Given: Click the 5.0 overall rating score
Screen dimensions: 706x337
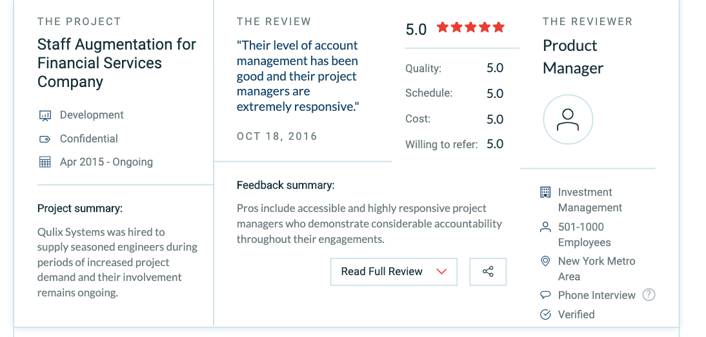Looking at the screenshot, I should [416, 29].
